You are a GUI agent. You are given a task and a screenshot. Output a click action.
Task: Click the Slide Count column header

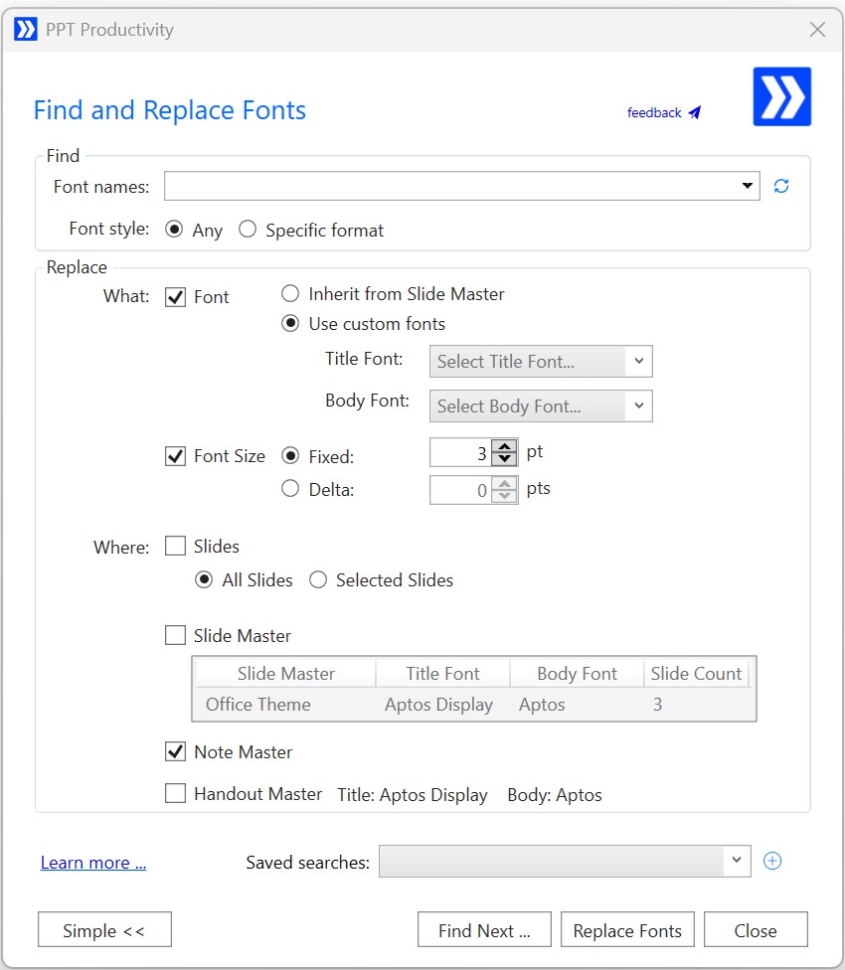click(x=696, y=673)
